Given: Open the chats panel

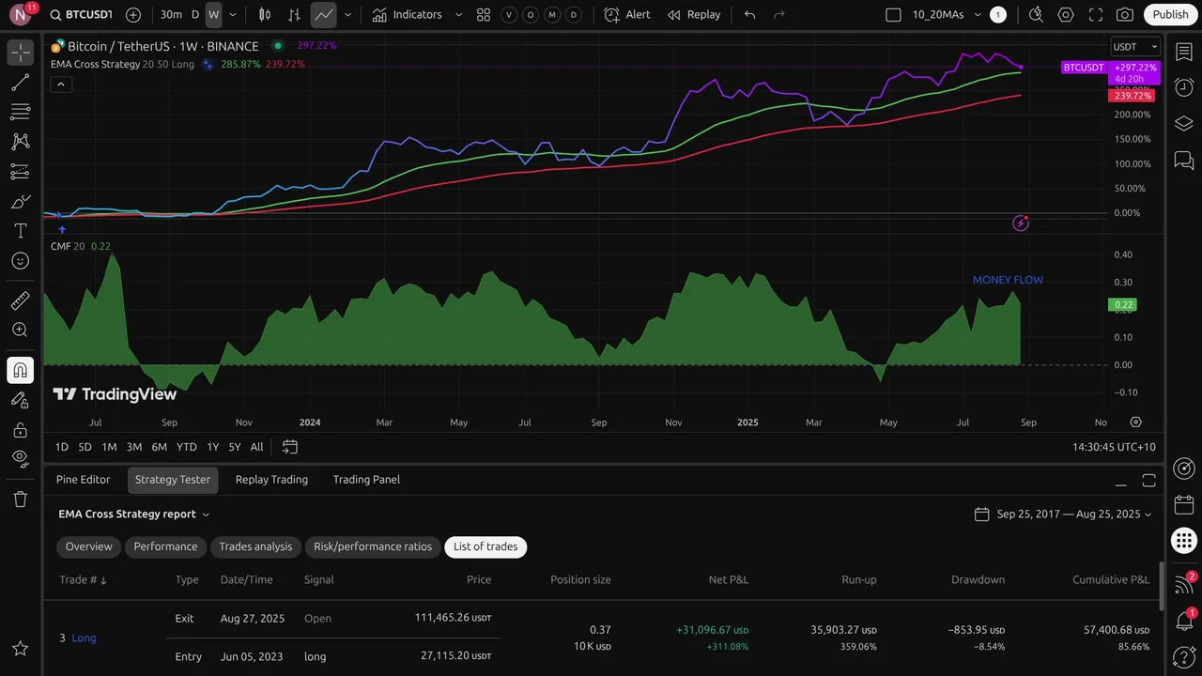Looking at the screenshot, I should [1183, 161].
